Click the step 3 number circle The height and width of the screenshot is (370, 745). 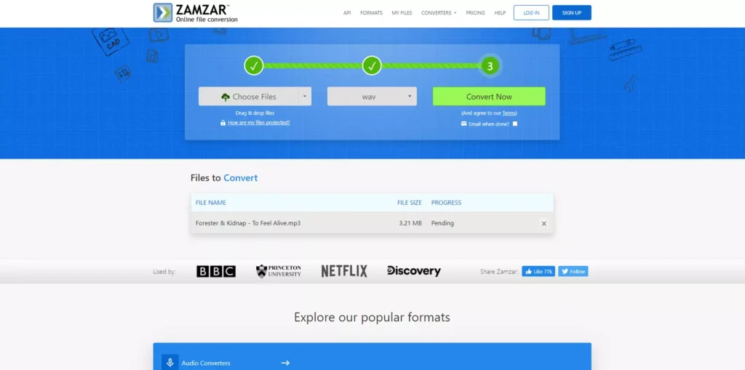(x=490, y=66)
